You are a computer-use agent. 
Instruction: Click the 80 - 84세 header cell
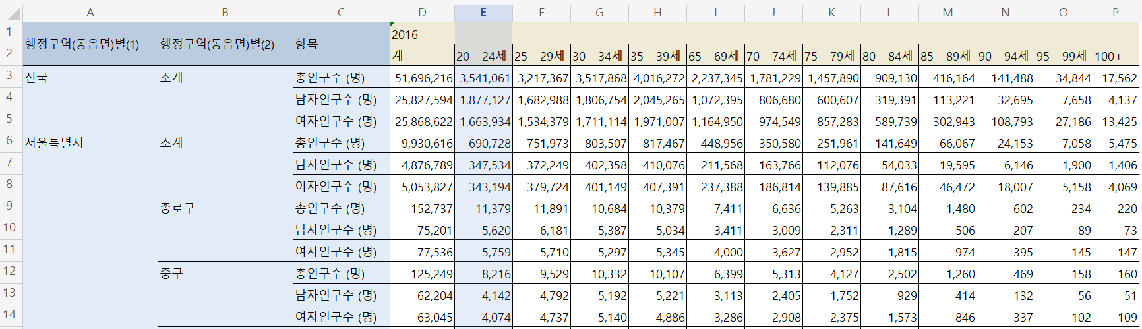click(x=889, y=55)
